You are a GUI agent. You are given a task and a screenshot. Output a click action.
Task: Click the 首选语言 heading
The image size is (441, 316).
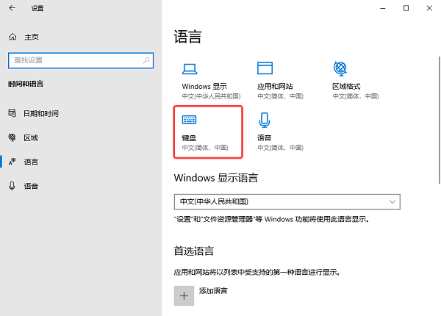(194, 251)
